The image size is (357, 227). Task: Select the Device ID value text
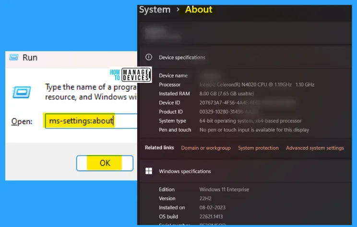click(x=248, y=102)
